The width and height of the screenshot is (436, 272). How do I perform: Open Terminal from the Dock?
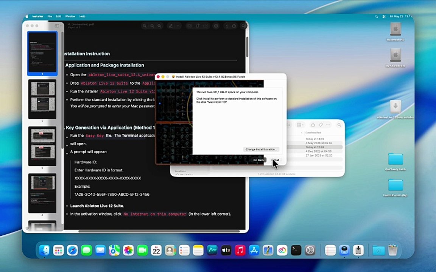pyautogui.click(x=296, y=250)
